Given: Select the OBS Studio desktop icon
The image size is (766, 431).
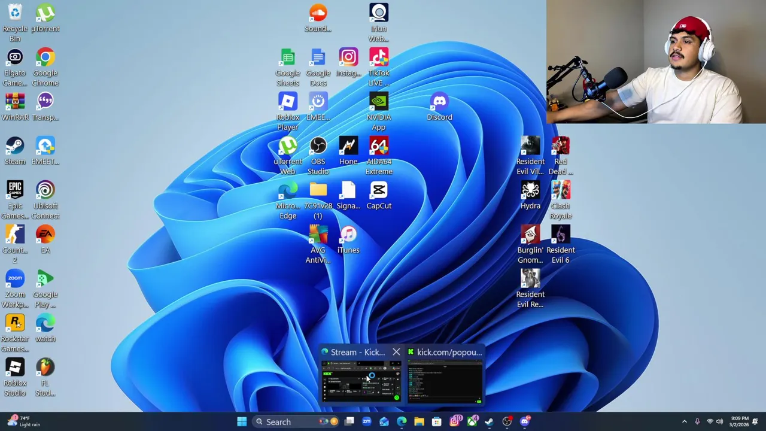Looking at the screenshot, I should 318,156.
